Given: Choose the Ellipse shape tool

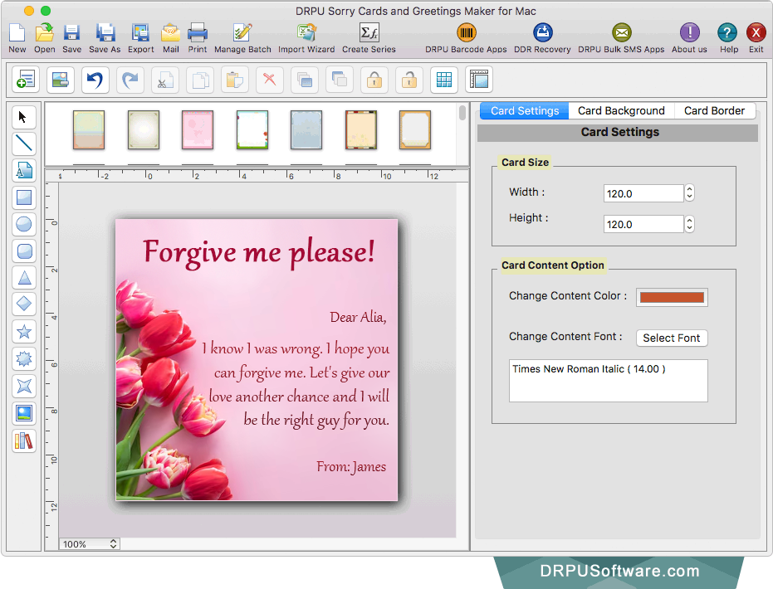Looking at the screenshot, I should pos(23,224).
